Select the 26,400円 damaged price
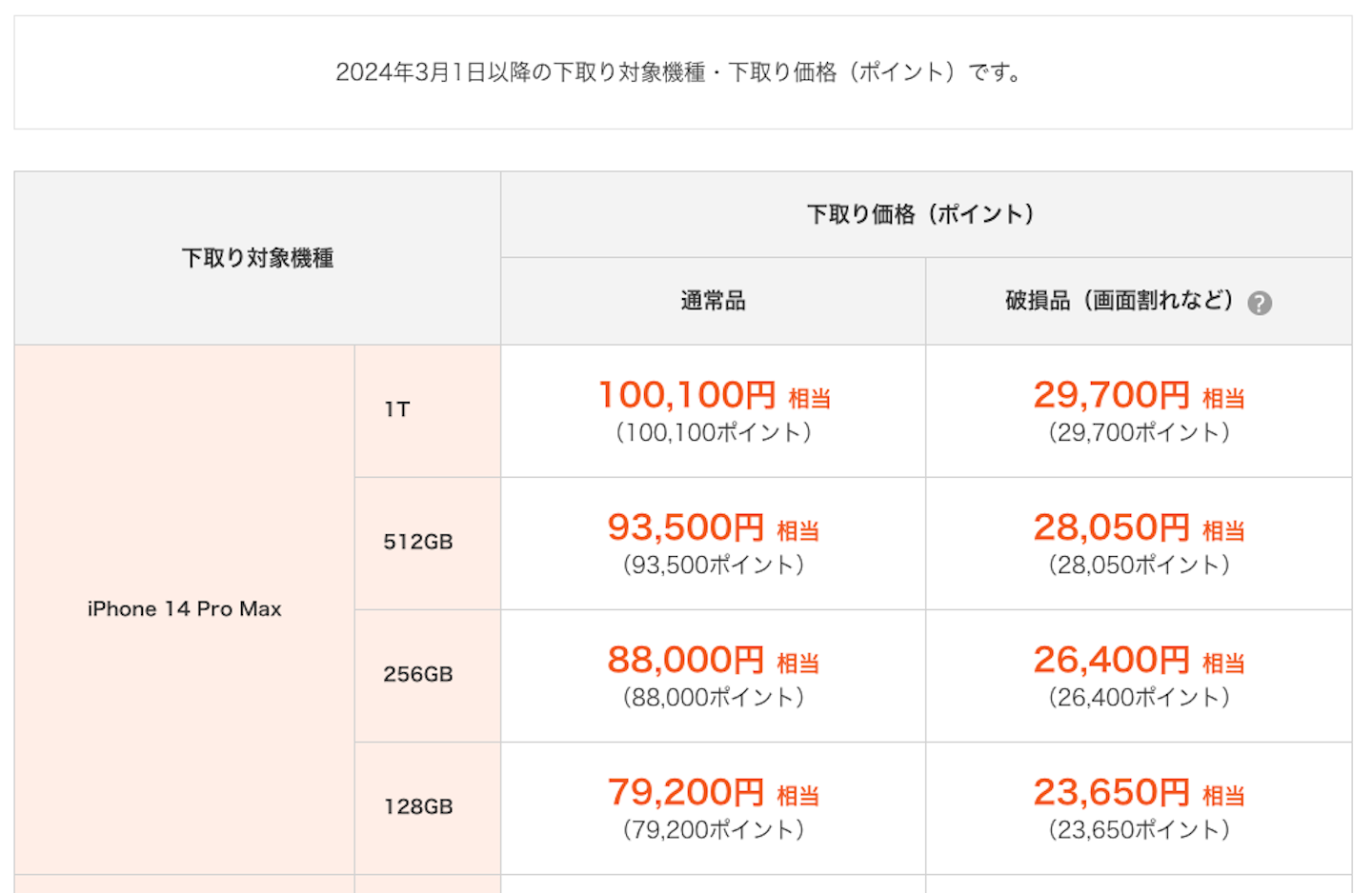The image size is (1372, 893). point(1112,660)
